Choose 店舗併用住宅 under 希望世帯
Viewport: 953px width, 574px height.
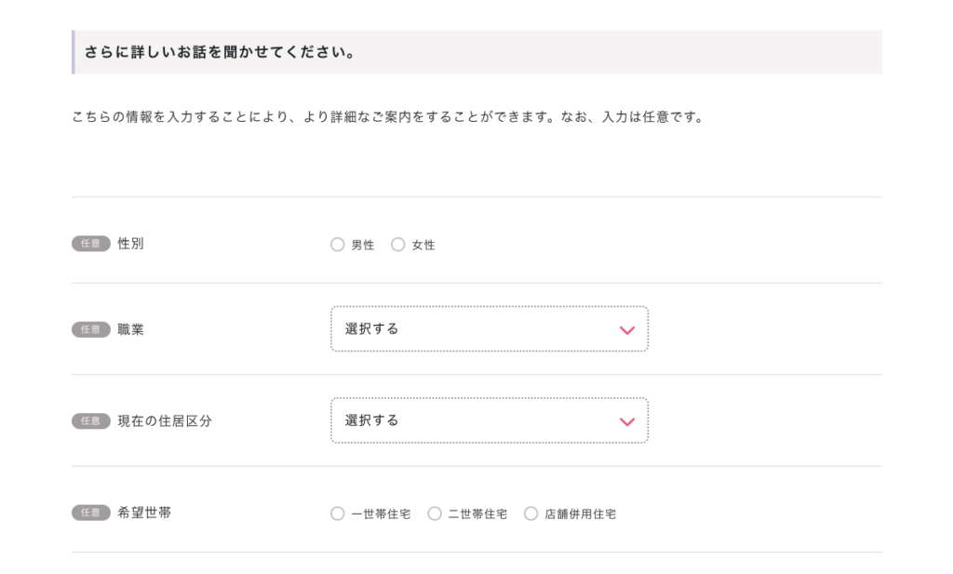(x=530, y=513)
